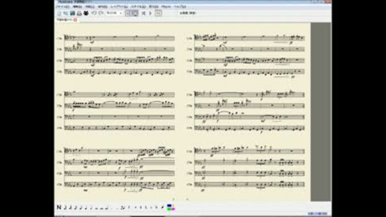Undo the last action via toolbar arrow
This screenshot has width=386, height=217.
click(93, 13)
